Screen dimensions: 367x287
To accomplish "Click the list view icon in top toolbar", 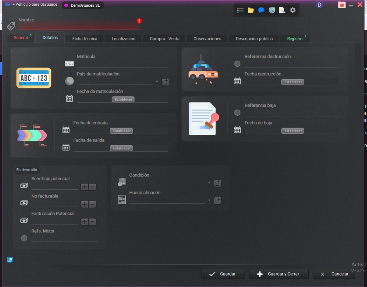I will pos(240,10).
